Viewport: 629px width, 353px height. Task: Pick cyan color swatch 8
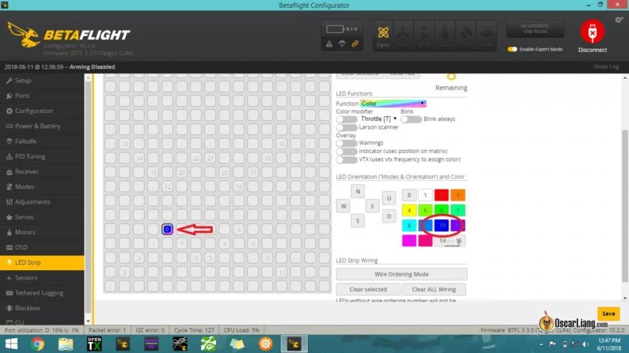[x=409, y=226]
